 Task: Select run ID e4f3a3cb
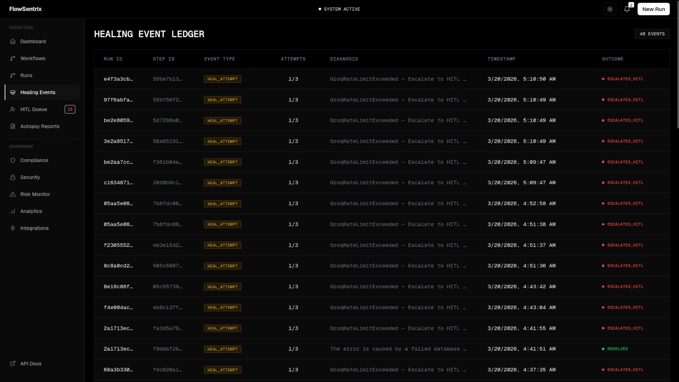pos(118,79)
